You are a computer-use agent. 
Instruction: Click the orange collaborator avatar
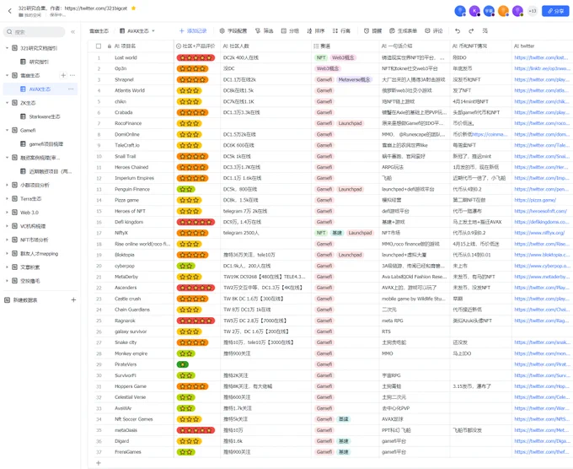pyautogui.click(x=503, y=11)
